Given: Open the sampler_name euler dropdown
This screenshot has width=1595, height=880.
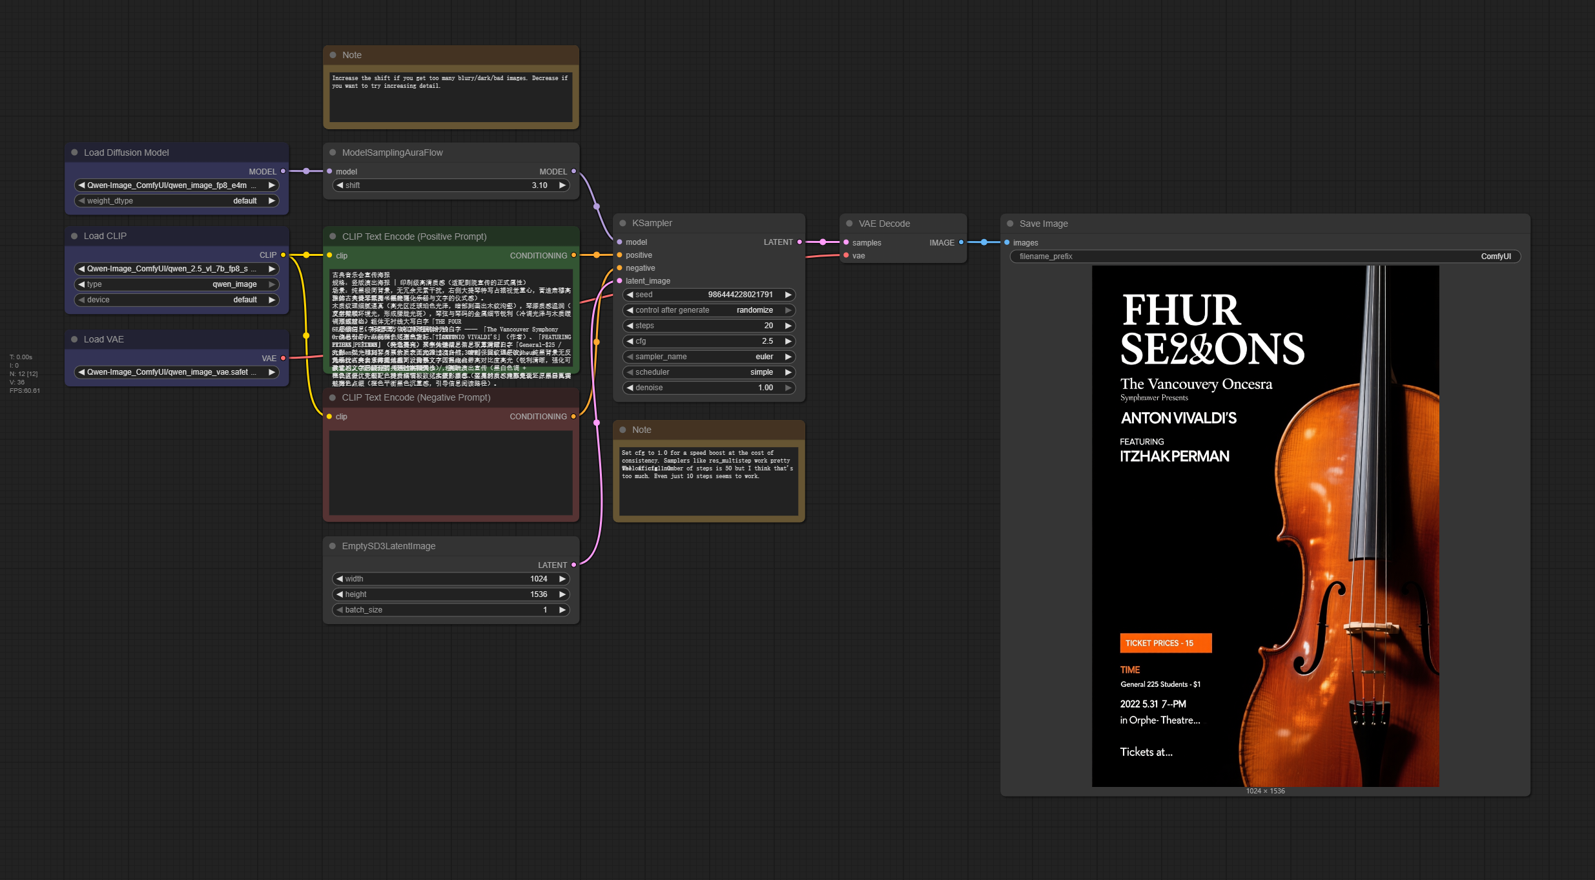Looking at the screenshot, I should (709, 357).
